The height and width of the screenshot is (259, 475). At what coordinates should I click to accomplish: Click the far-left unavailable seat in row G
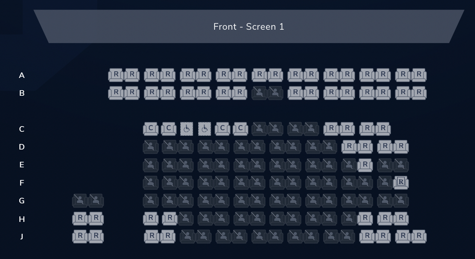(x=80, y=201)
